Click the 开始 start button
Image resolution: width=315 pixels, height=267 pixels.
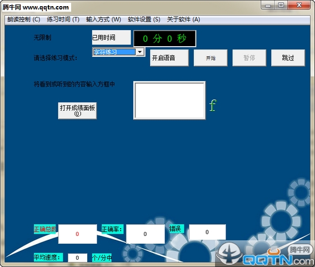point(211,58)
